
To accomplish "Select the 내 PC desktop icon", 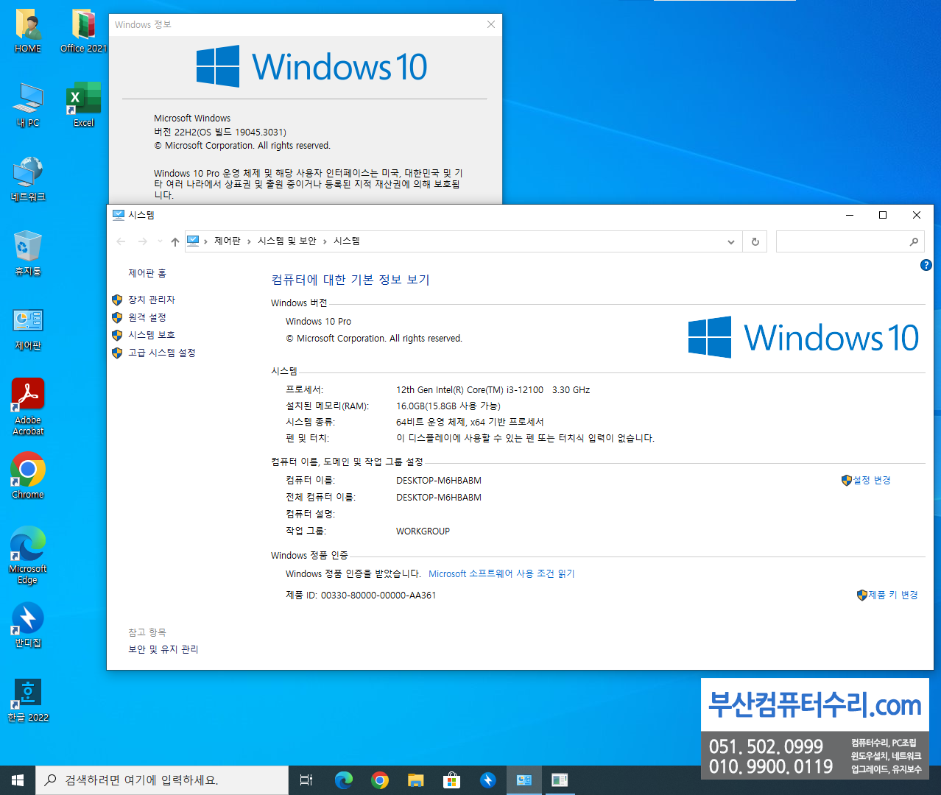I will (28, 105).
